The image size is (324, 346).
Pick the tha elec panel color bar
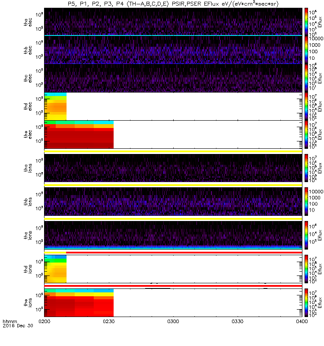point(306,22)
